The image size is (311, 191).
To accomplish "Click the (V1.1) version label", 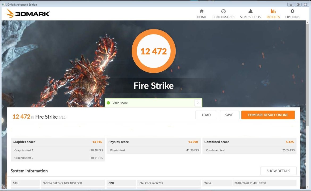I will pyautogui.click(x=62, y=118).
